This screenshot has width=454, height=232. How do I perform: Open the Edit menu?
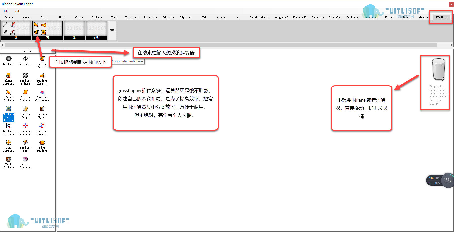pyautogui.click(x=16, y=11)
